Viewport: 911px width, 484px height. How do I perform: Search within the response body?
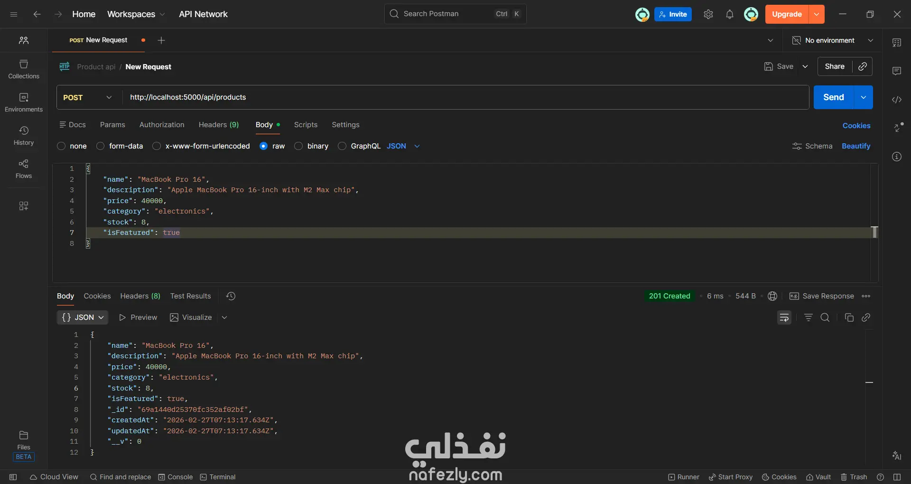[x=825, y=317]
